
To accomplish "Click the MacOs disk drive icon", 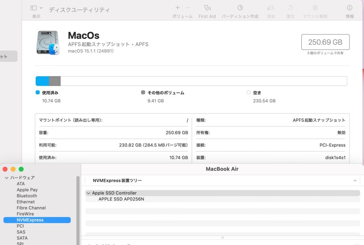I will (48, 42).
